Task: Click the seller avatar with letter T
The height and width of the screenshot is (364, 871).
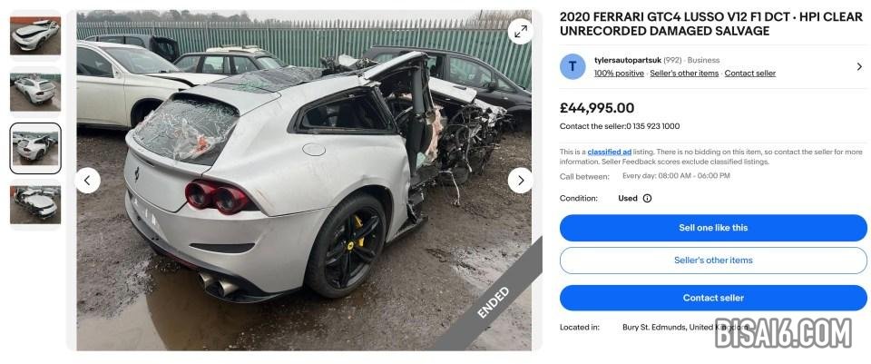Action: (x=573, y=66)
